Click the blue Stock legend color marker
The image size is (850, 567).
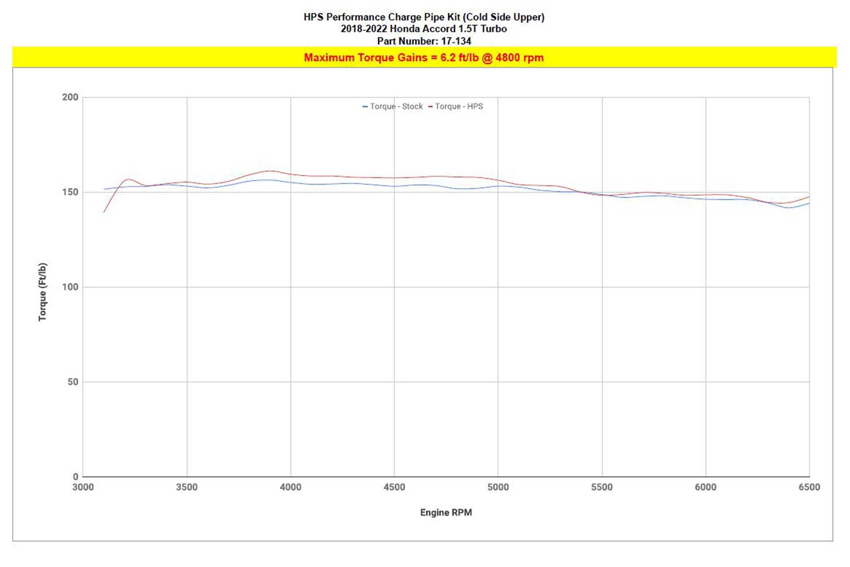pos(365,107)
